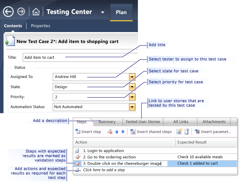The height and width of the screenshot is (182, 240).
Task: Expand the Automation Status dropdown arrow
Action: (x=132, y=107)
